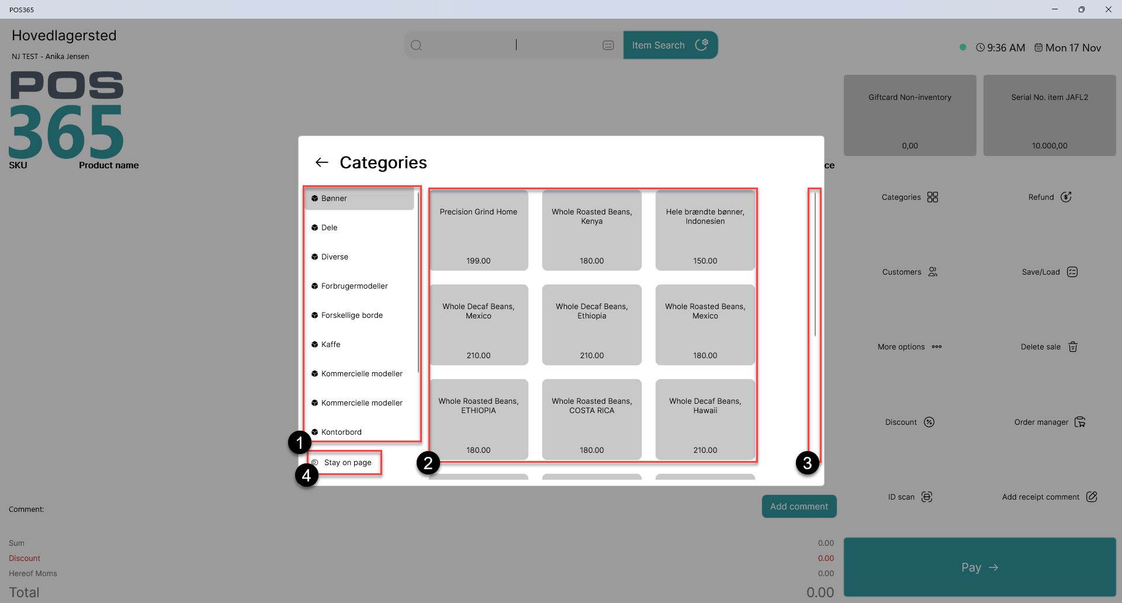Click the calendar icon beside the date
The height and width of the screenshot is (603, 1122).
1038,47
